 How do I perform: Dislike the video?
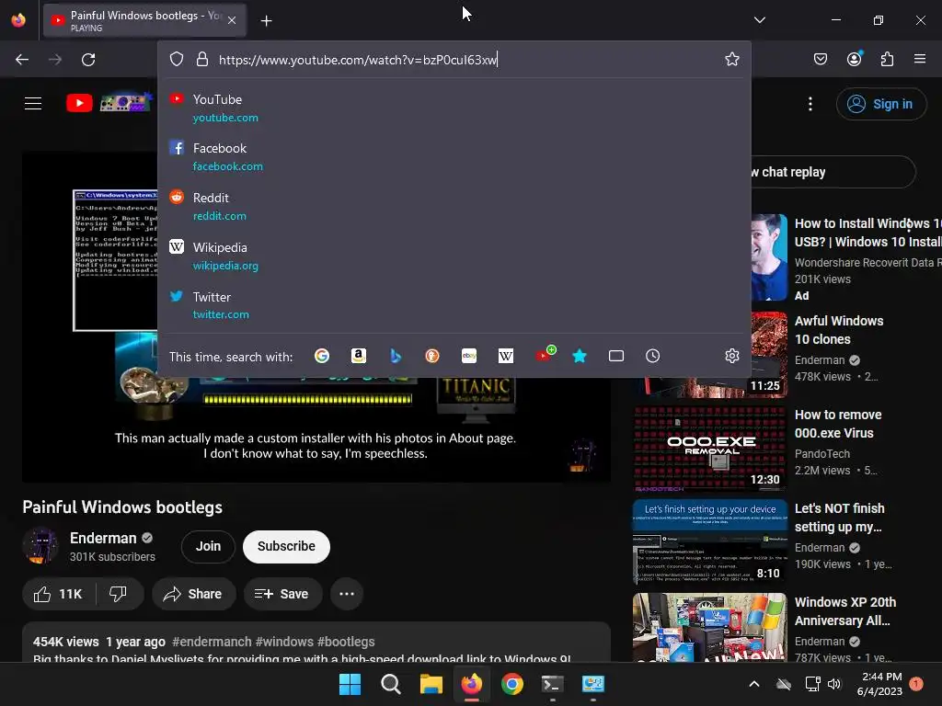click(x=119, y=594)
